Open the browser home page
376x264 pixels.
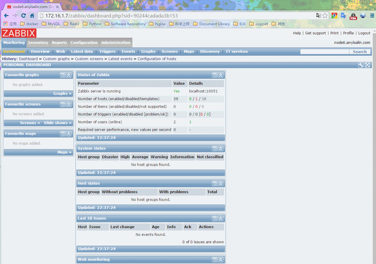click(32, 16)
